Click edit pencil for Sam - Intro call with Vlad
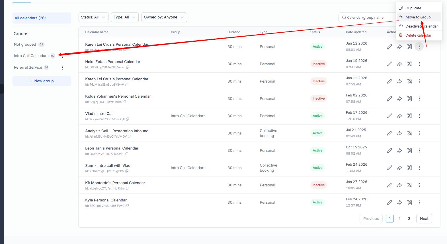Screen dimensions: 447x244 [x=389, y=168]
